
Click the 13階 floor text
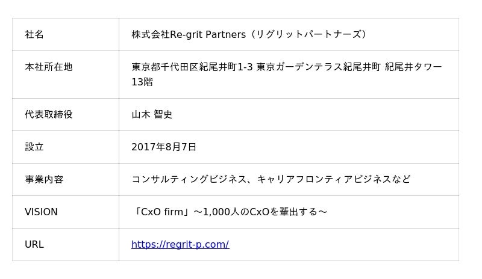tap(142, 82)
